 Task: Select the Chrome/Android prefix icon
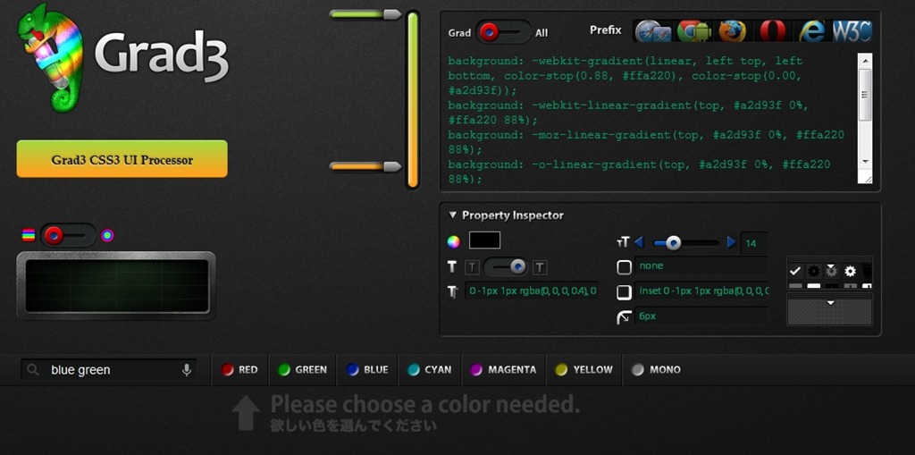click(693, 32)
